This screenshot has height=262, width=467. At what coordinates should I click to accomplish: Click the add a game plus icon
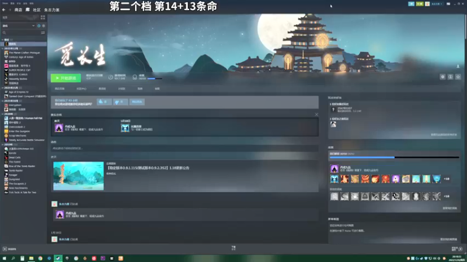(x=5, y=249)
